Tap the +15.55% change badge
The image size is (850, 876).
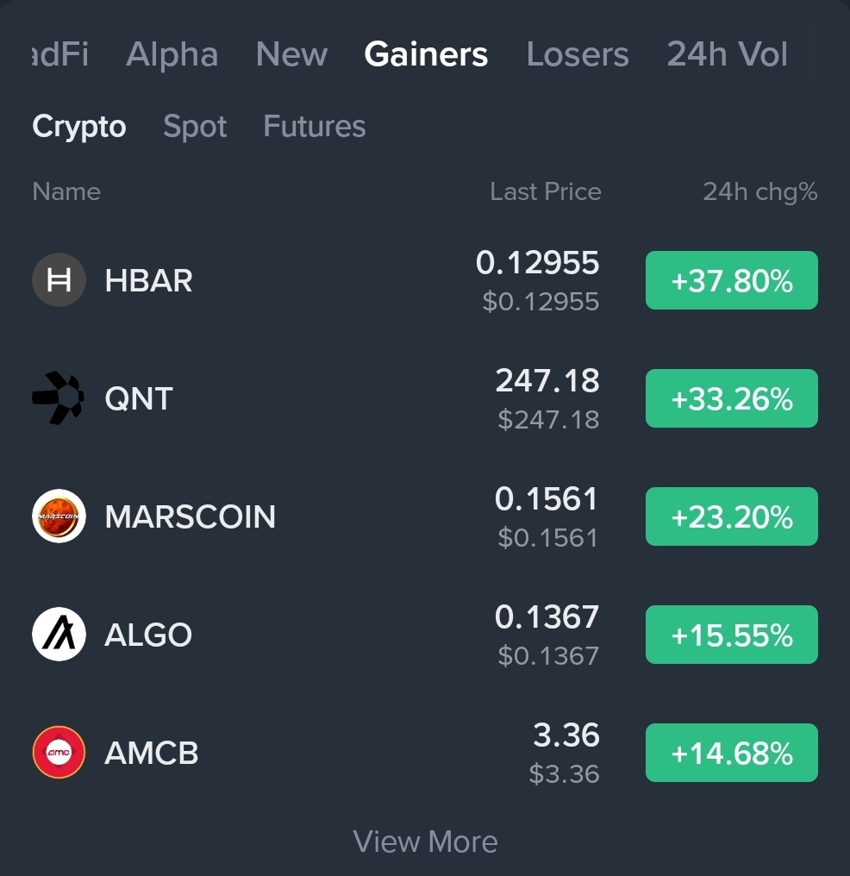(732, 635)
